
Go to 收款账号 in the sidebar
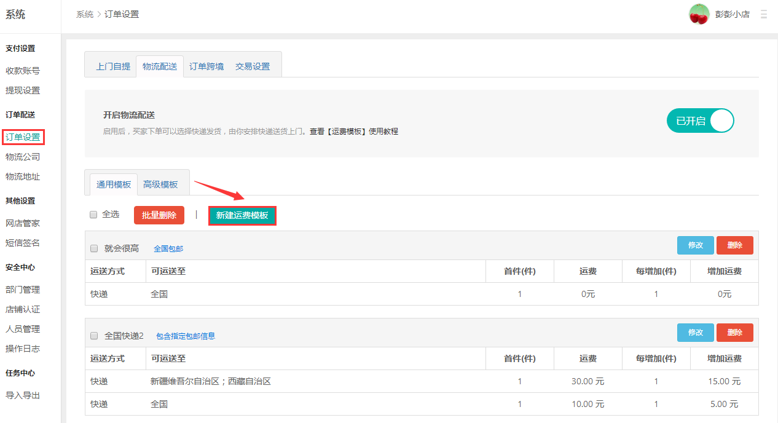point(23,71)
